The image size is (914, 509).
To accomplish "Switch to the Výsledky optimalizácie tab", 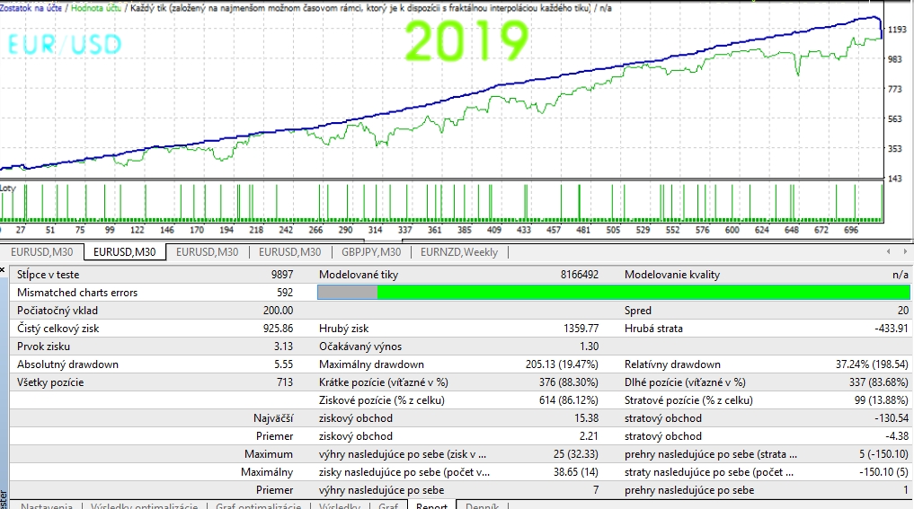I will [x=144, y=506].
